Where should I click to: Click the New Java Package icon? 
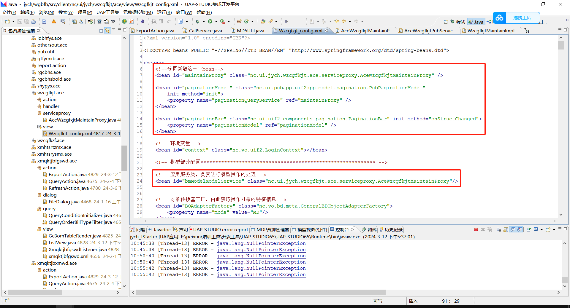[239, 21]
